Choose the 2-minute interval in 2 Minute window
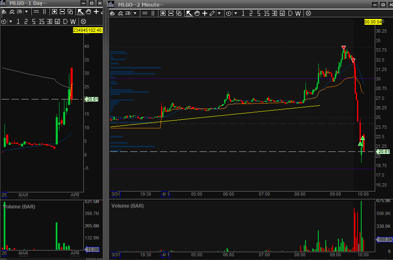The image size is (393, 260). click(251, 13)
